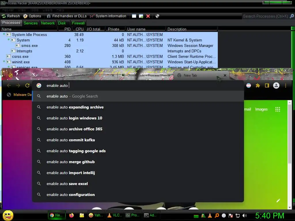The height and width of the screenshot is (221, 295).
Task: Open the striped flag extension icon
Action: coord(249,85)
